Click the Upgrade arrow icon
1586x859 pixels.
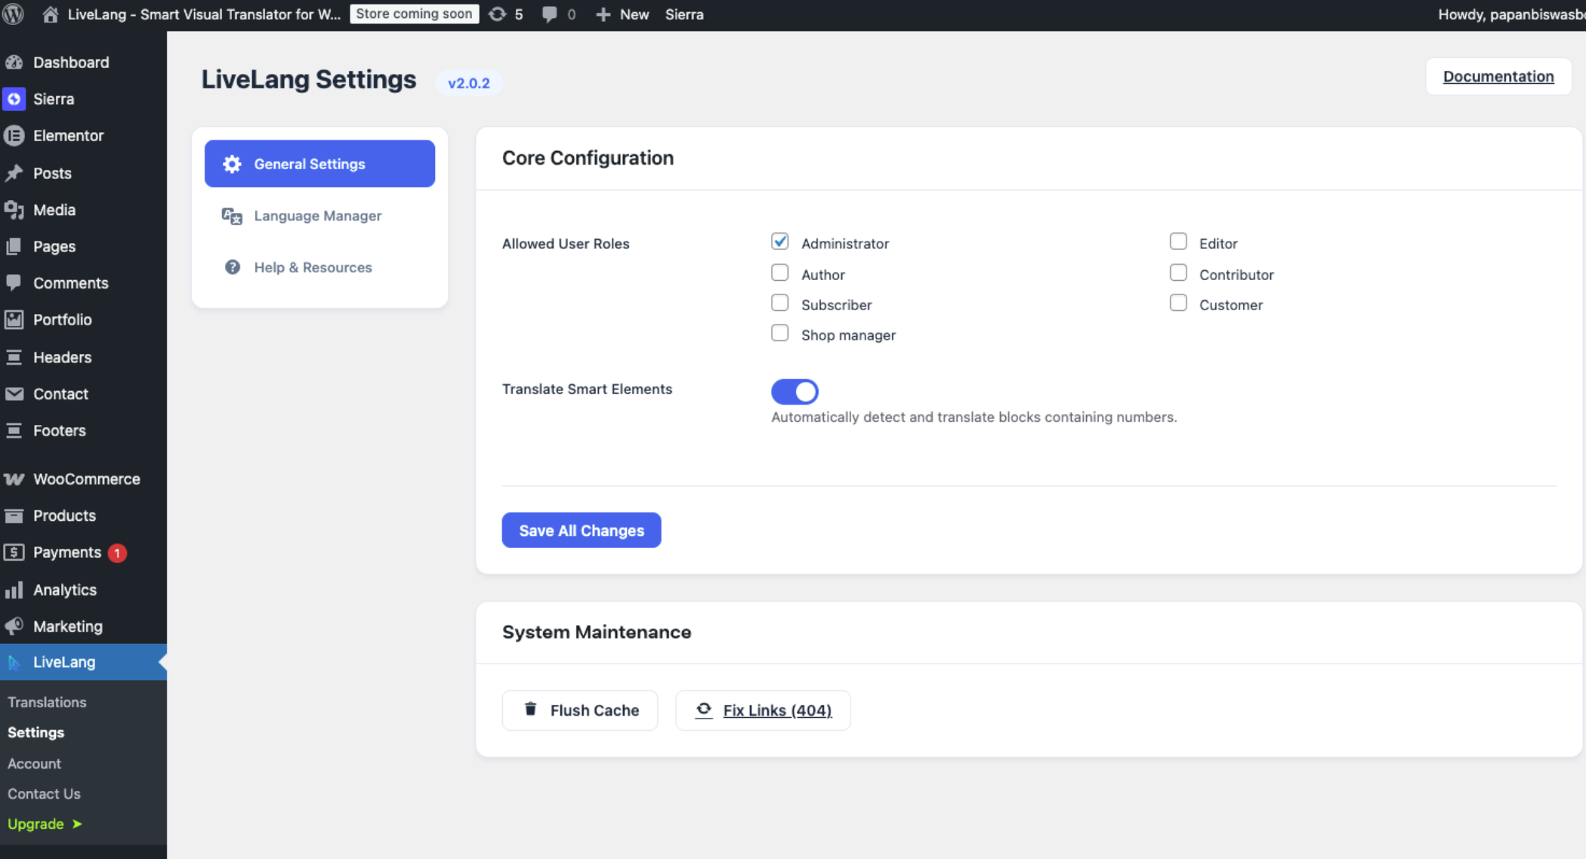(x=77, y=824)
